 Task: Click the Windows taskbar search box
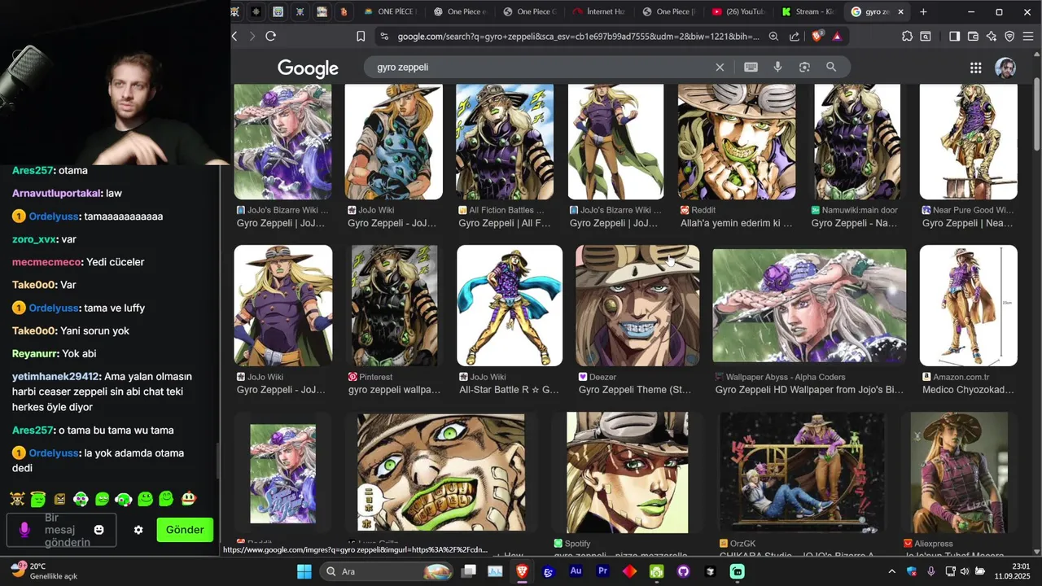click(386, 571)
